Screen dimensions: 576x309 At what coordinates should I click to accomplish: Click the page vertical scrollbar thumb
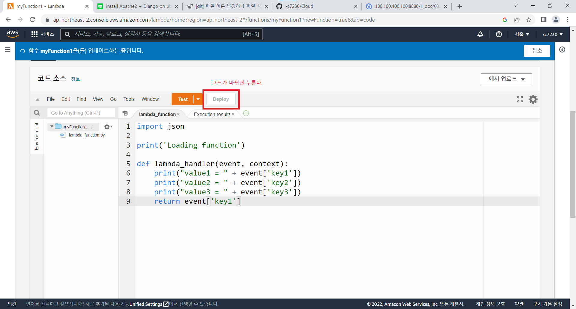573,164
